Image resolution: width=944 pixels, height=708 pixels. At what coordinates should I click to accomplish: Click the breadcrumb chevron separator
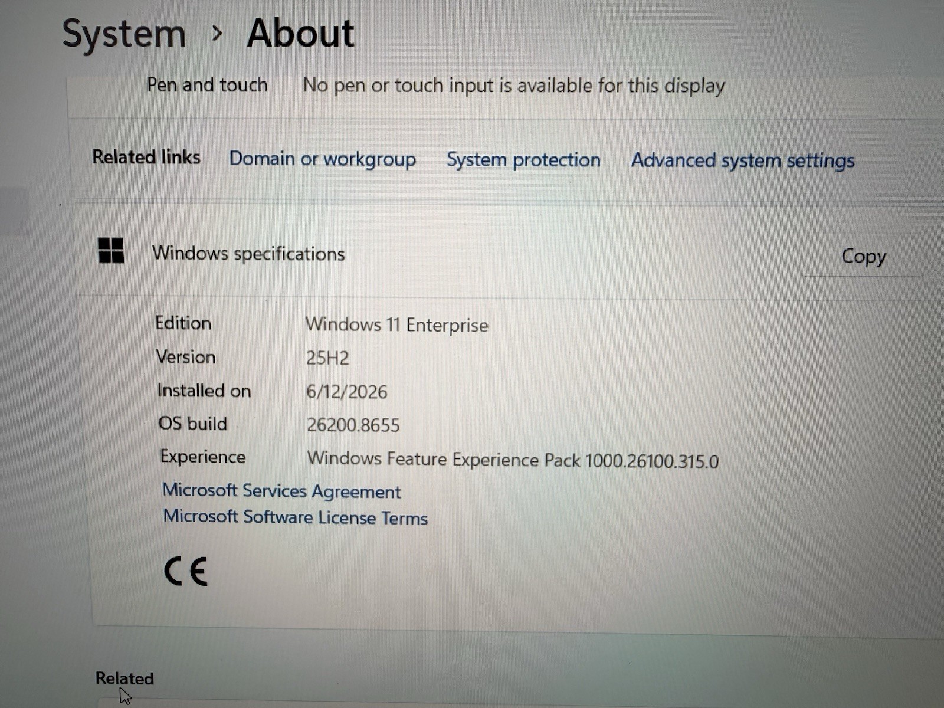[x=217, y=34]
